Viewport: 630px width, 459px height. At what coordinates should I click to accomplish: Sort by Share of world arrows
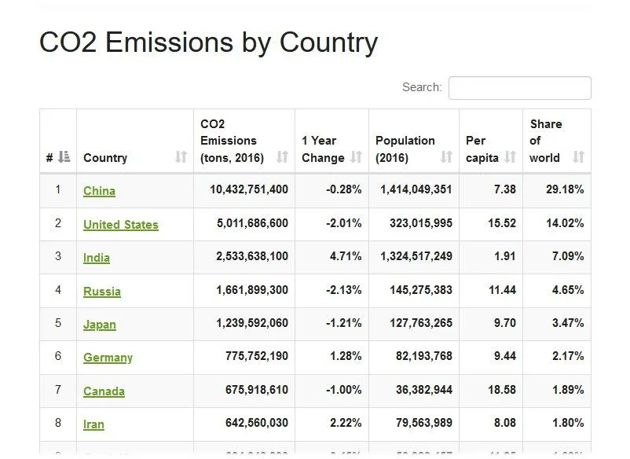[x=578, y=157]
